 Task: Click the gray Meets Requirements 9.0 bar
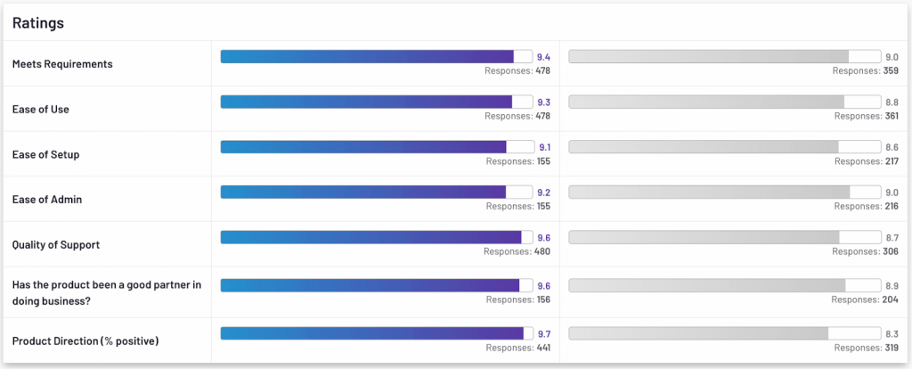(709, 56)
